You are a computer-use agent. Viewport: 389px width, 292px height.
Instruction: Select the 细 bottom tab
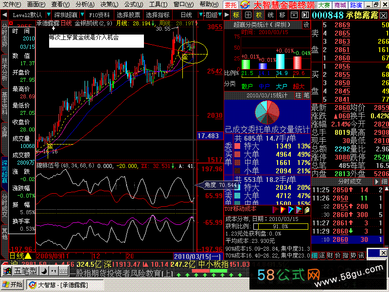pos(314,255)
